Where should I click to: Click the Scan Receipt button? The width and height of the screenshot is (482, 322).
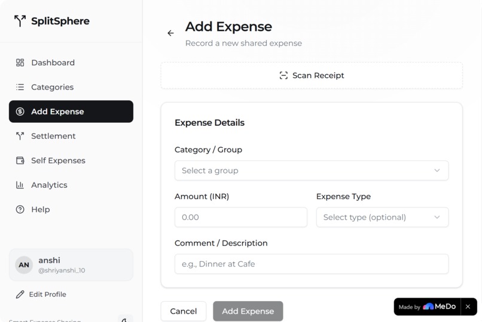click(x=312, y=76)
